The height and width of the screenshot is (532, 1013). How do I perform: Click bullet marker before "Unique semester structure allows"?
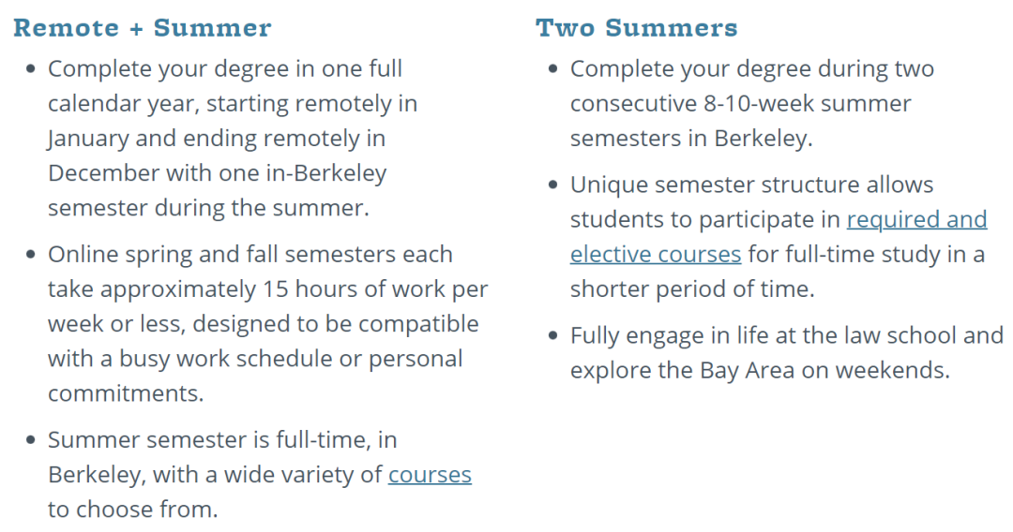pos(552,185)
